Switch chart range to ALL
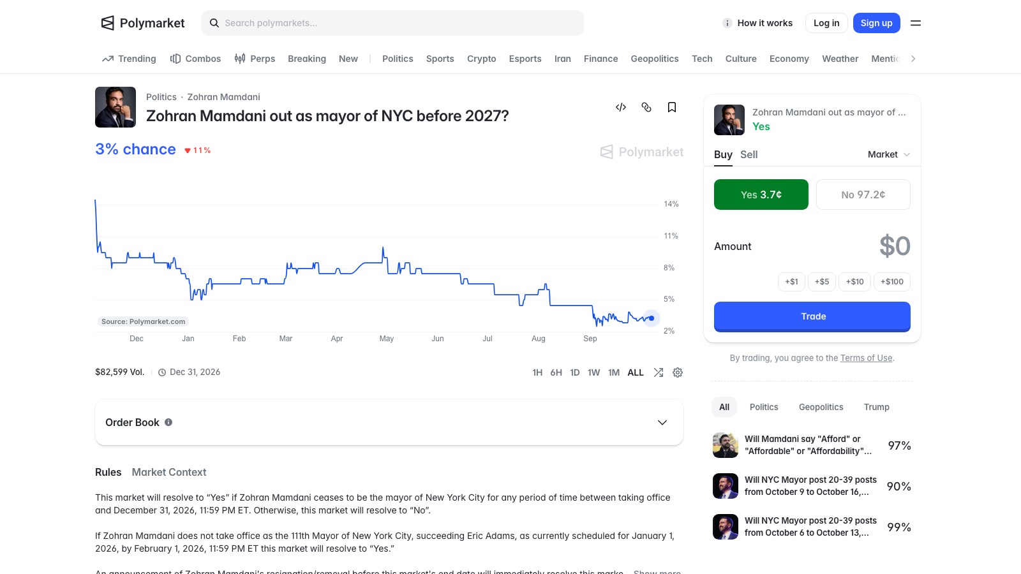This screenshot has height=574, width=1021. click(636, 372)
